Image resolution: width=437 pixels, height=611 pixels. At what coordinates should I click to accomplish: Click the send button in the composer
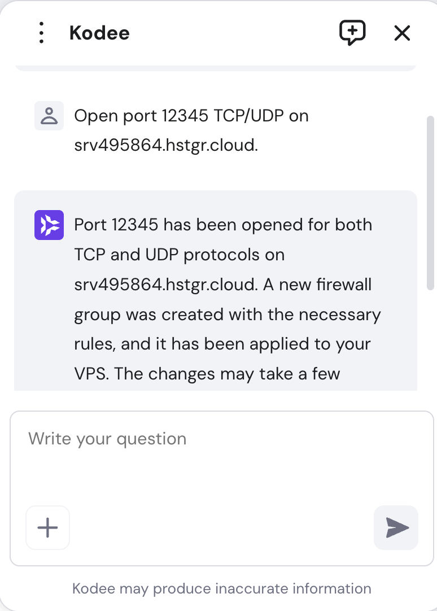click(396, 527)
